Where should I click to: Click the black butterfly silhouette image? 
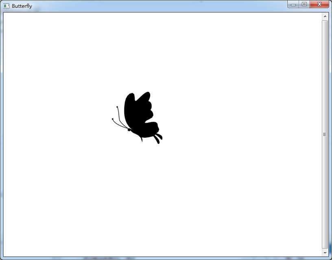point(137,118)
